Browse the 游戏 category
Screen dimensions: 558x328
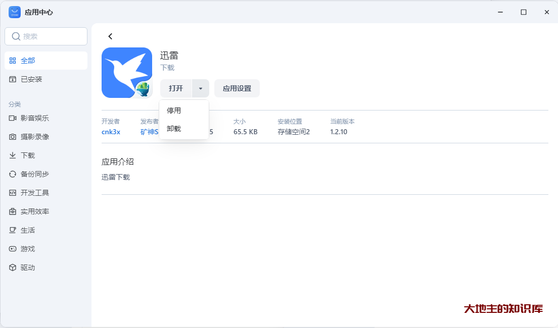click(x=46, y=249)
